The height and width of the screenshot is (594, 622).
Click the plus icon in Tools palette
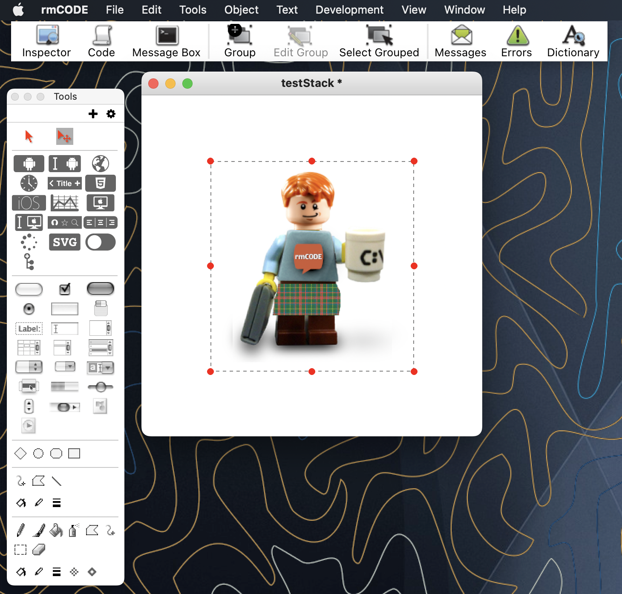coord(93,114)
